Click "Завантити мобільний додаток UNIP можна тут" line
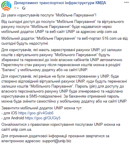This screenshot has height=144, width=130. [42, 108]
